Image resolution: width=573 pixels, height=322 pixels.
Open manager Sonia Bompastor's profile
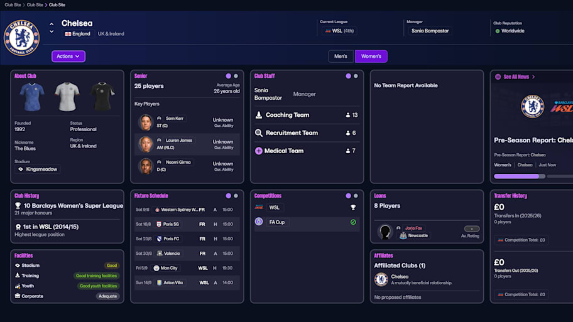[x=430, y=31]
